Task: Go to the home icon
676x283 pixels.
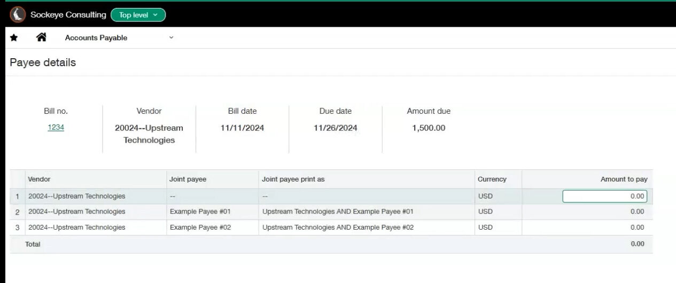Action: pyautogui.click(x=41, y=37)
